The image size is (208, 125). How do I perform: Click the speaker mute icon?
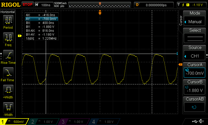click(201, 121)
